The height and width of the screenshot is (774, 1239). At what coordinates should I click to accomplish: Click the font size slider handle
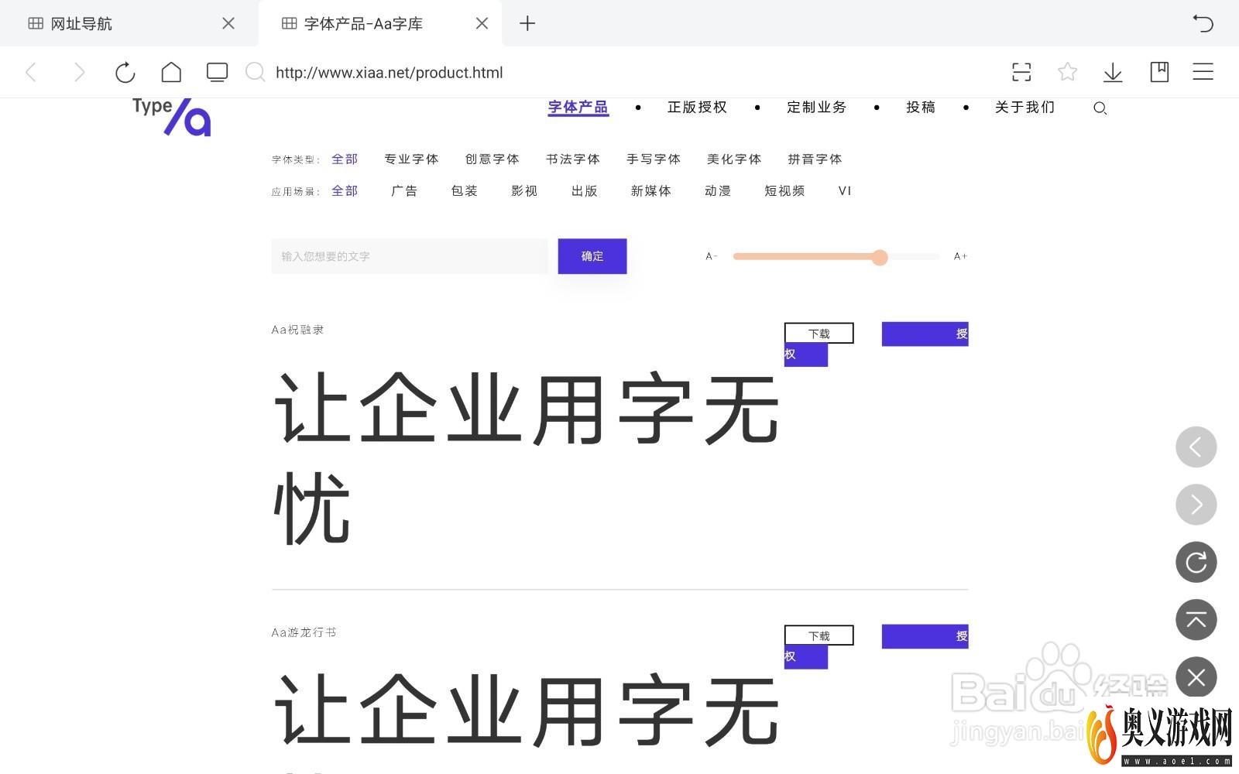pyautogui.click(x=880, y=257)
